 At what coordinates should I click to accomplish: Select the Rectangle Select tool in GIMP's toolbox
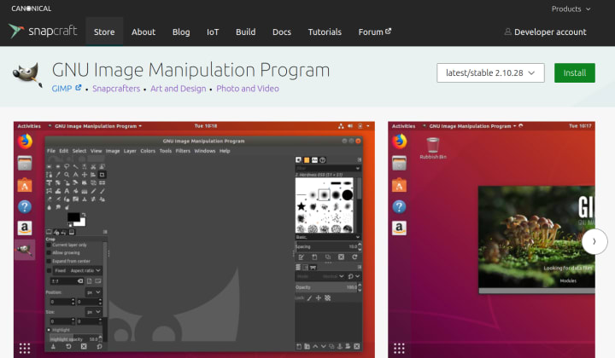pos(49,166)
